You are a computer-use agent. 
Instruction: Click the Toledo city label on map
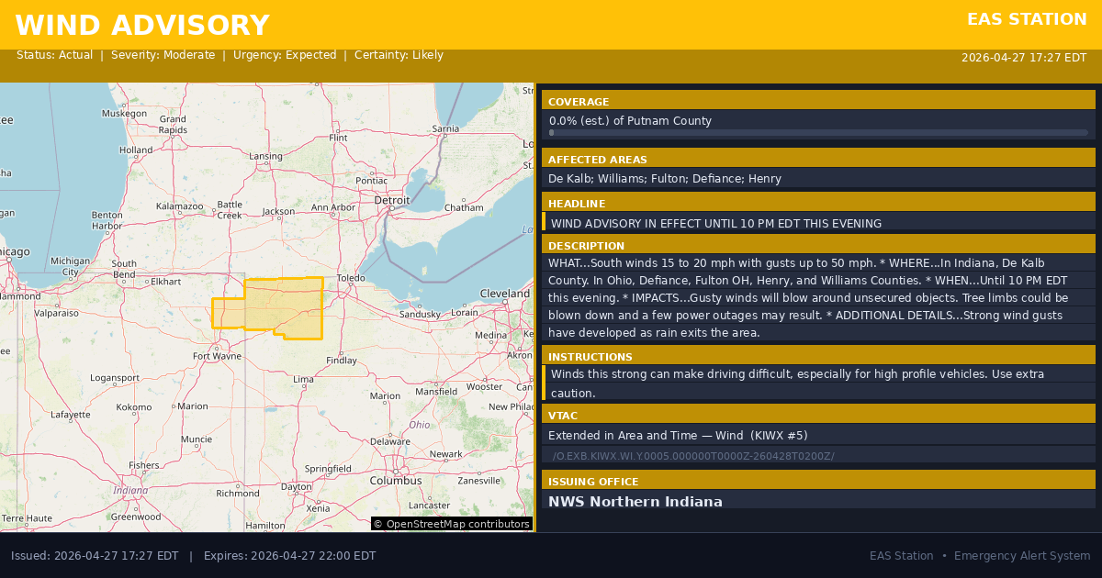(x=351, y=278)
